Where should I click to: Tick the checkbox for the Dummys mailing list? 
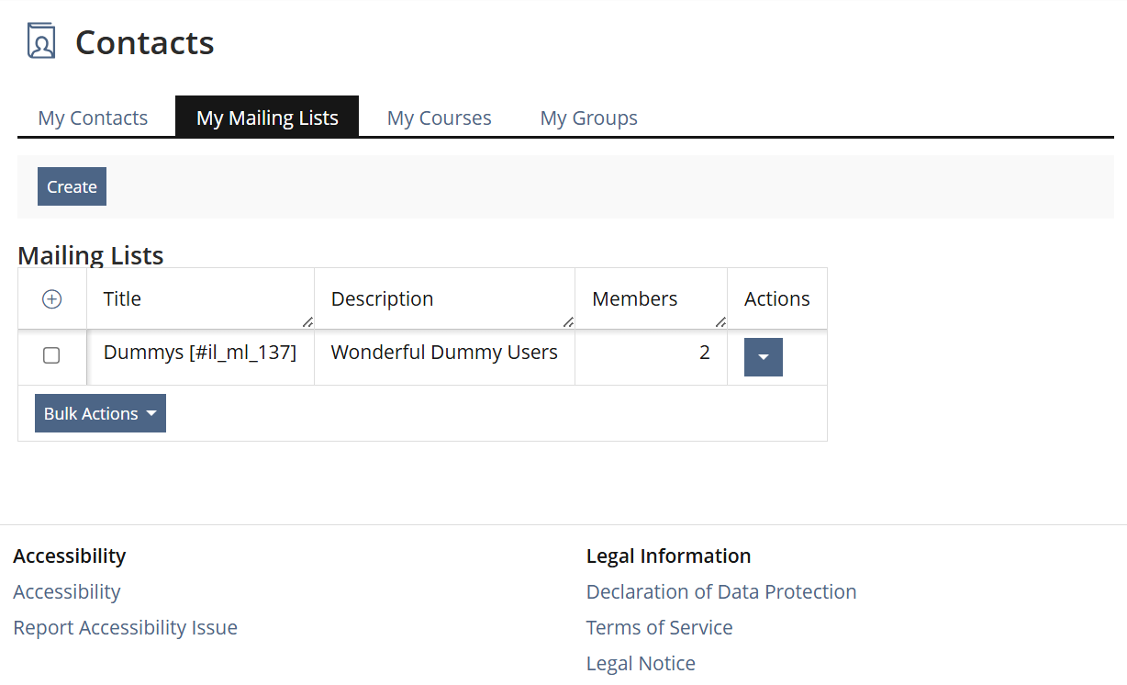52,355
